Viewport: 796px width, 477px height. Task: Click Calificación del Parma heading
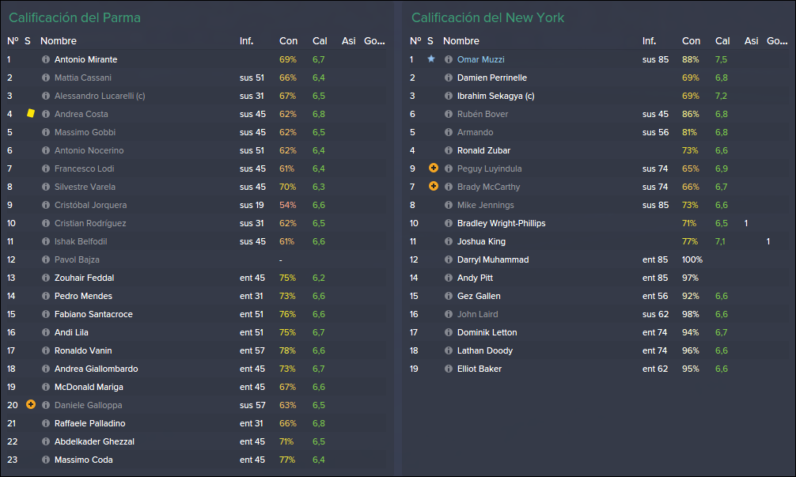(74, 17)
